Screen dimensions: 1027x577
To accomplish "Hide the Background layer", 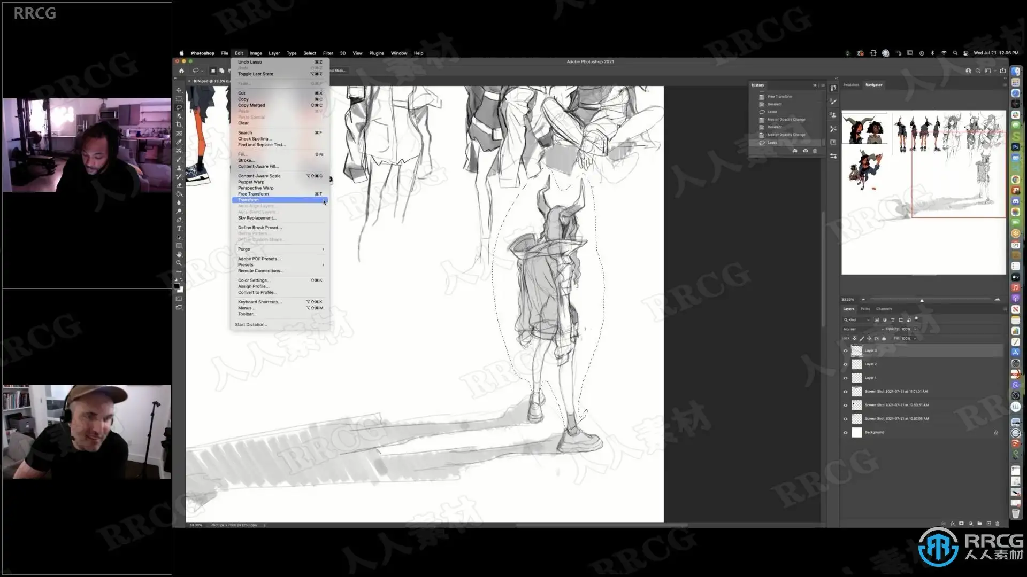I will pos(846,432).
